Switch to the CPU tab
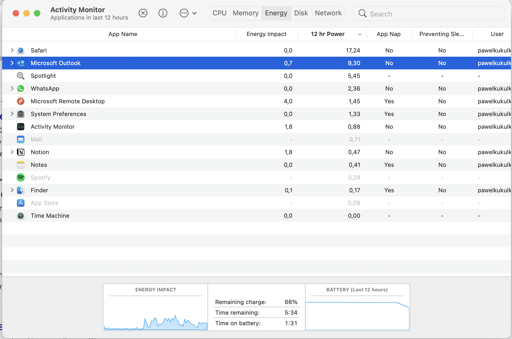 click(x=219, y=13)
